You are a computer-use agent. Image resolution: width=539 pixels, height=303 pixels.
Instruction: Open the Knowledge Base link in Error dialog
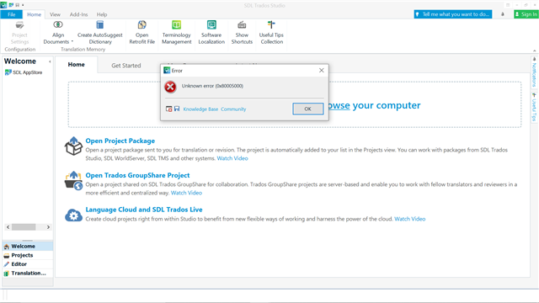(200, 109)
